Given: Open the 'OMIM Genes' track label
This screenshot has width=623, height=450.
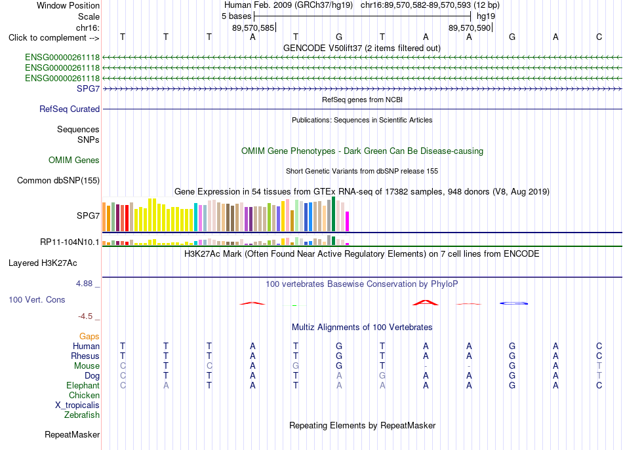Looking at the screenshot, I should (x=74, y=160).
